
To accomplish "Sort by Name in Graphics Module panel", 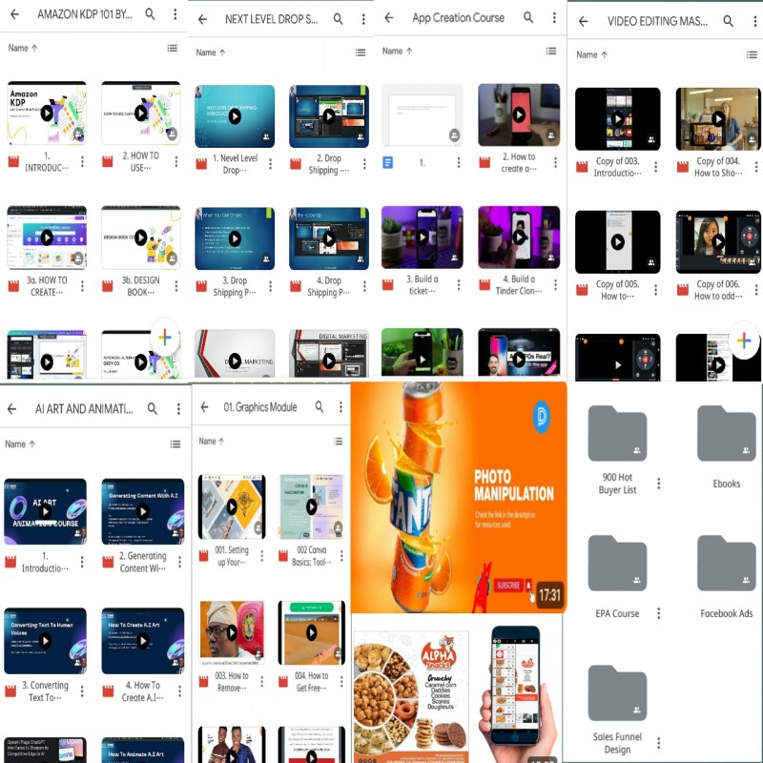I will click(x=211, y=442).
